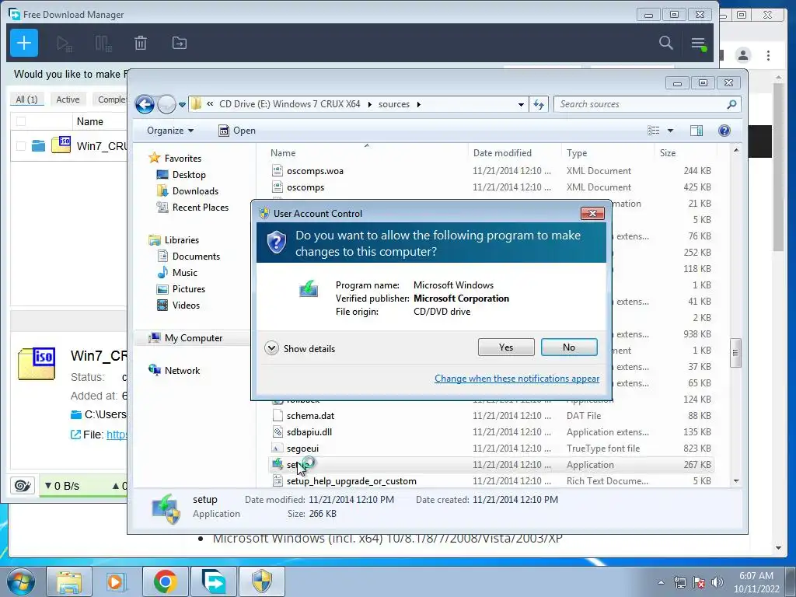The width and height of the screenshot is (796, 597).
Task: Click the add download plus button
Action: pos(24,43)
